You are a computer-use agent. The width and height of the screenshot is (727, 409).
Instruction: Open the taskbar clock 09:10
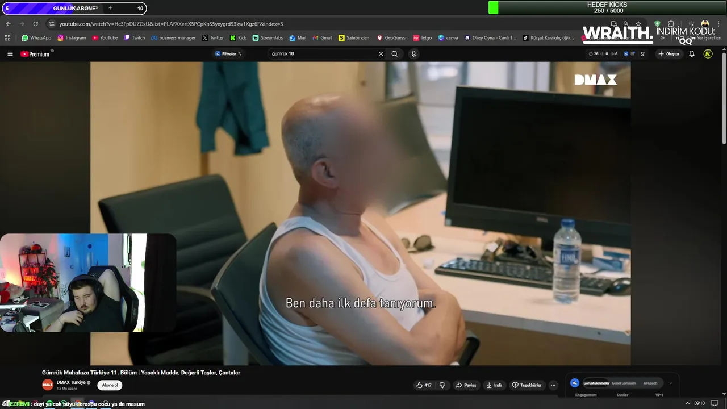coord(700,403)
